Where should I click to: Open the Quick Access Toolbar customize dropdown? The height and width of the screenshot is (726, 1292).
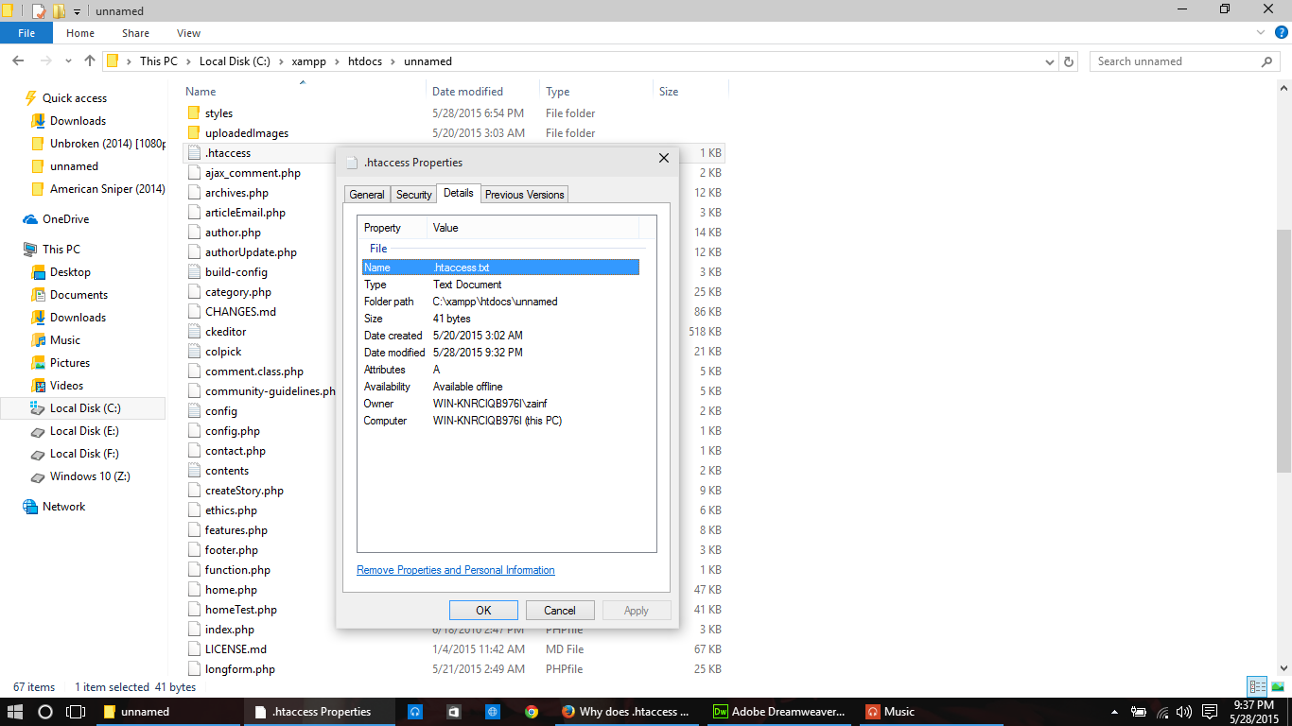click(x=78, y=11)
